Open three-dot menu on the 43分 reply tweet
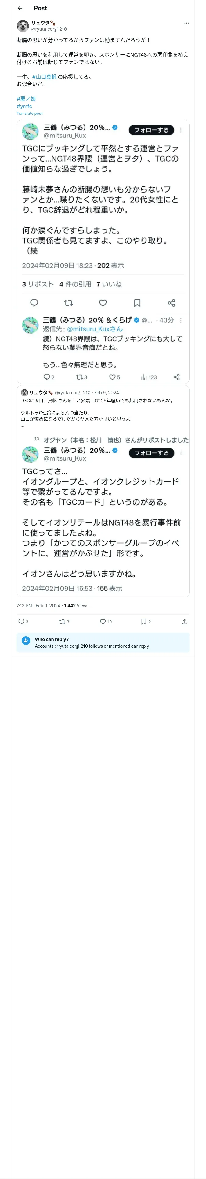This screenshot has width=206, height=1179. coord(181,320)
